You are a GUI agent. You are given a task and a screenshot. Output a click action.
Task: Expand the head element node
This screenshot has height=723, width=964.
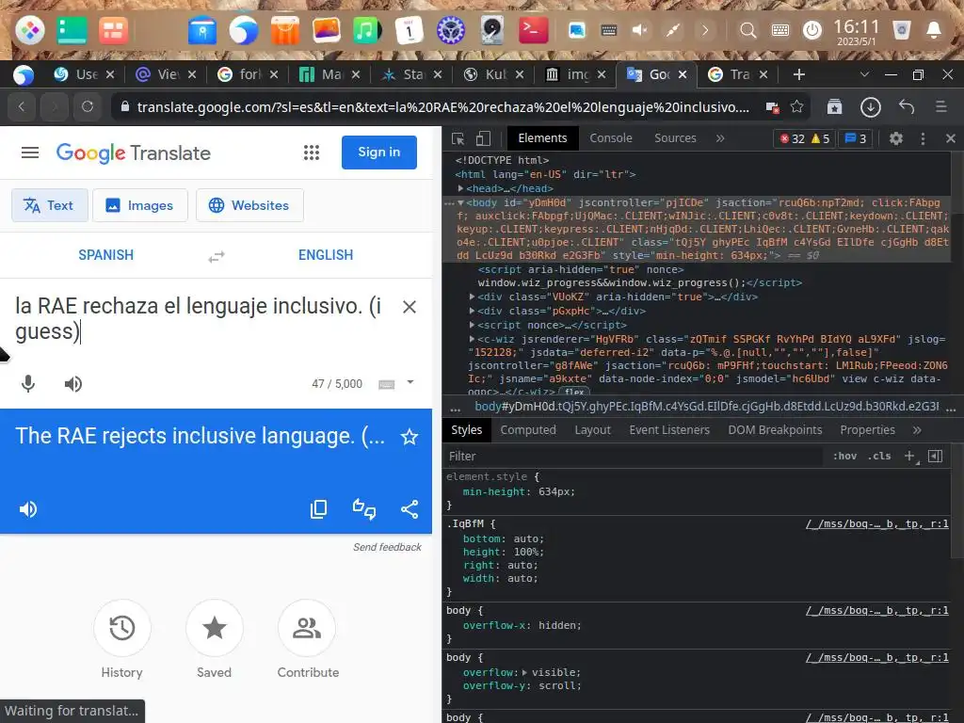(460, 188)
